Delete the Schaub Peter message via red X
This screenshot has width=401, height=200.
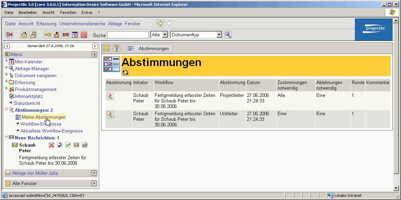click(x=51, y=145)
